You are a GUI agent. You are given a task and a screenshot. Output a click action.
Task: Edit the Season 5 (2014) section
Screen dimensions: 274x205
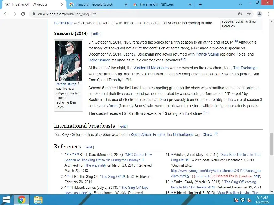96,34
